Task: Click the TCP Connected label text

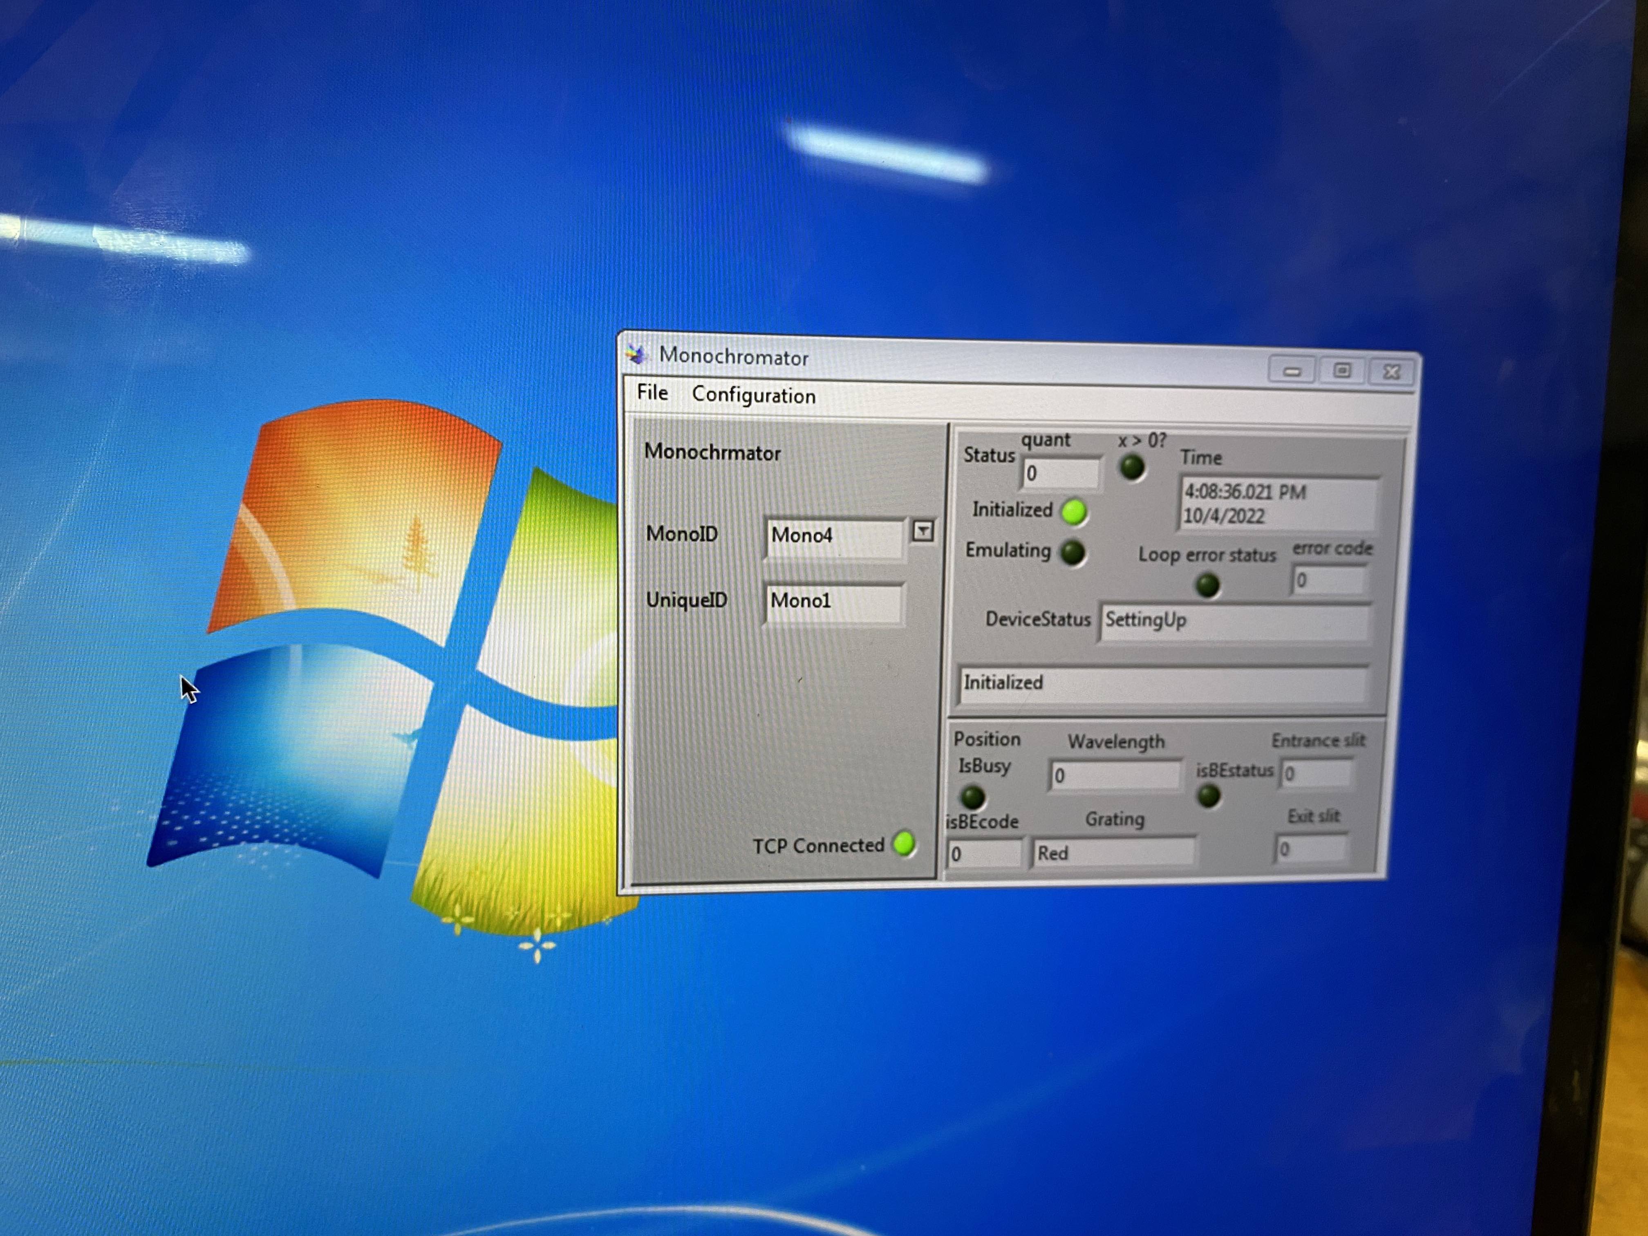Action: pos(818,846)
